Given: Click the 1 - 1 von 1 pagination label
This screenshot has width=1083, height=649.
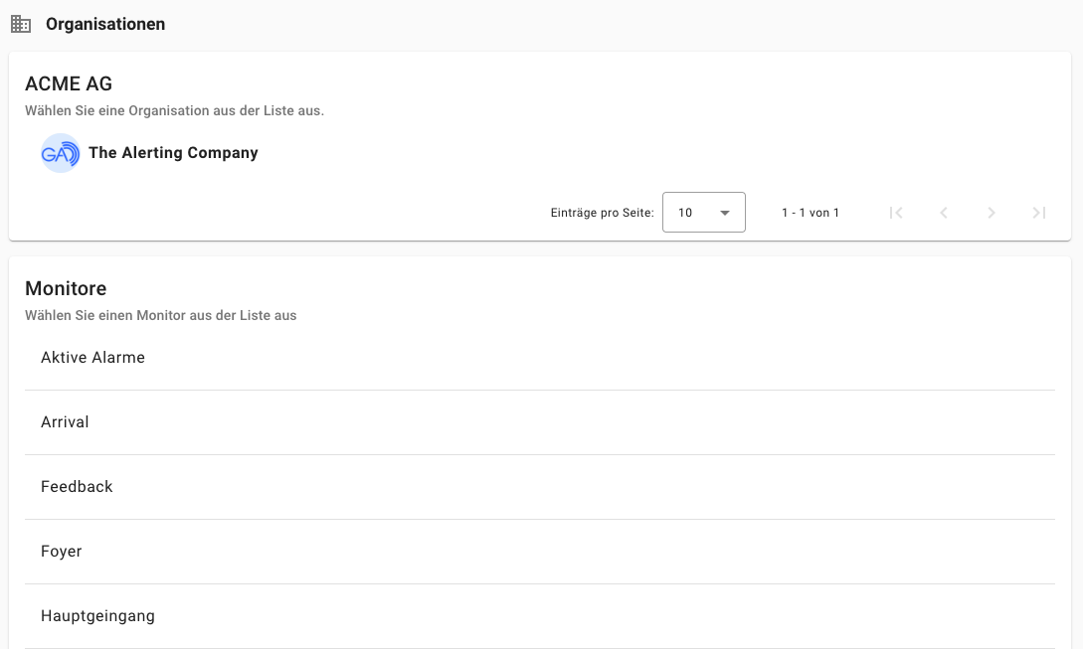Looking at the screenshot, I should [x=811, y=212].
